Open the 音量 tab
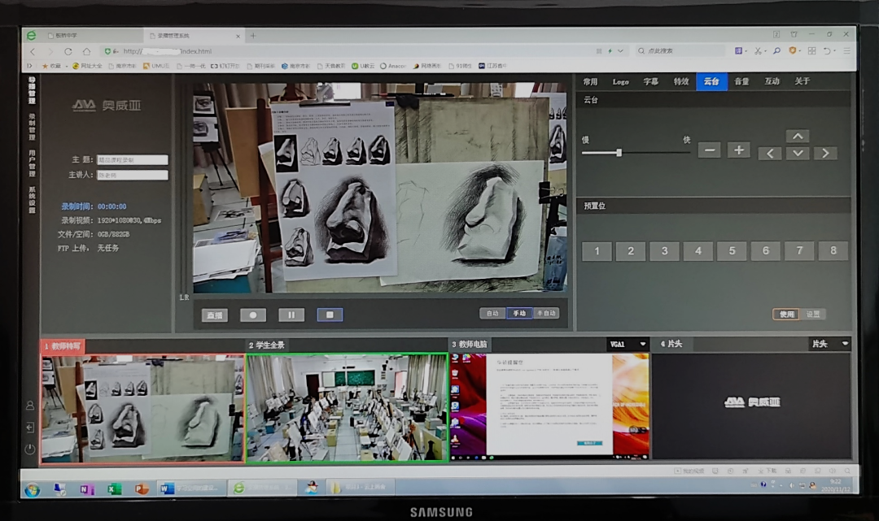This screenshot has height=521, width=879. pyautogui.click(x=741, y=82)
